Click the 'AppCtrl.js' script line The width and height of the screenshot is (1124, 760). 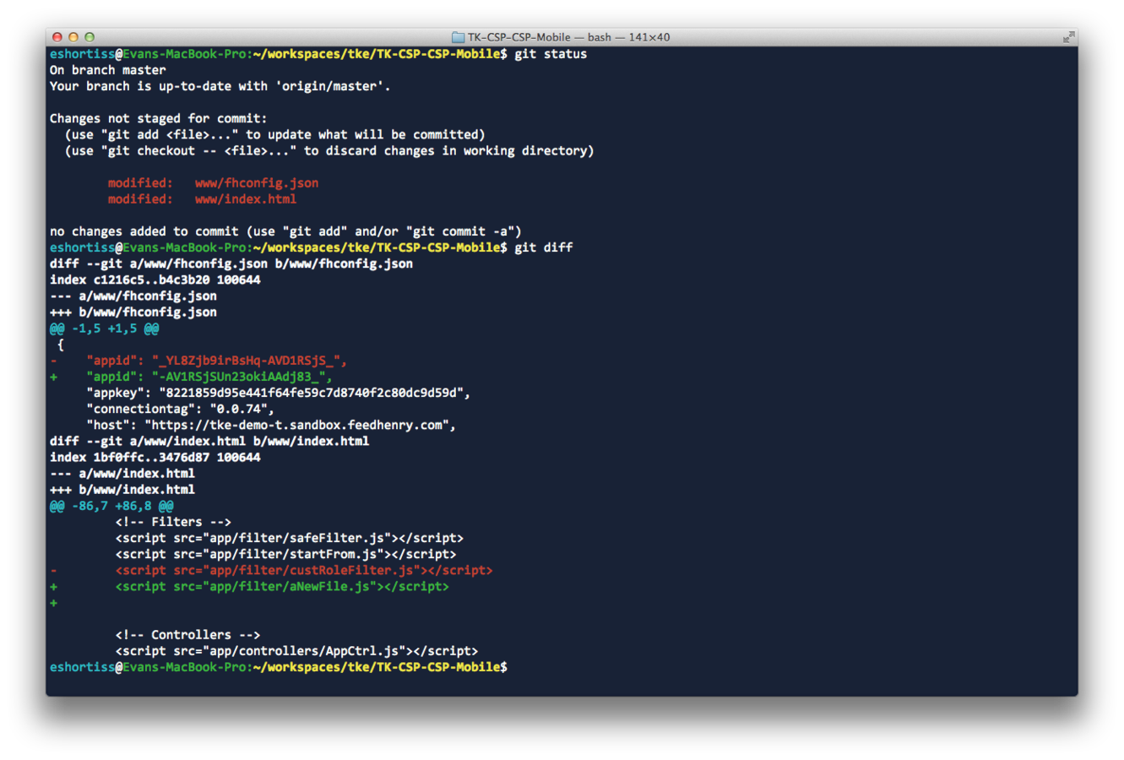pos(296,651)
